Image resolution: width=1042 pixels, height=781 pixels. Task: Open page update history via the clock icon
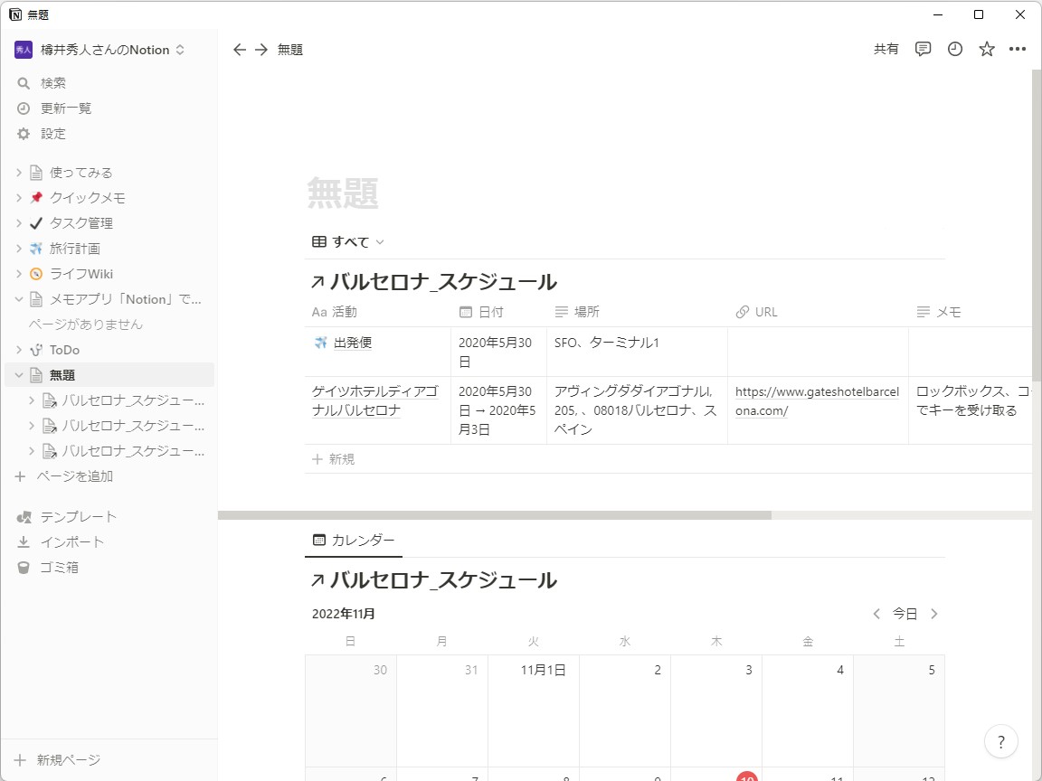(x=954, y=49)
